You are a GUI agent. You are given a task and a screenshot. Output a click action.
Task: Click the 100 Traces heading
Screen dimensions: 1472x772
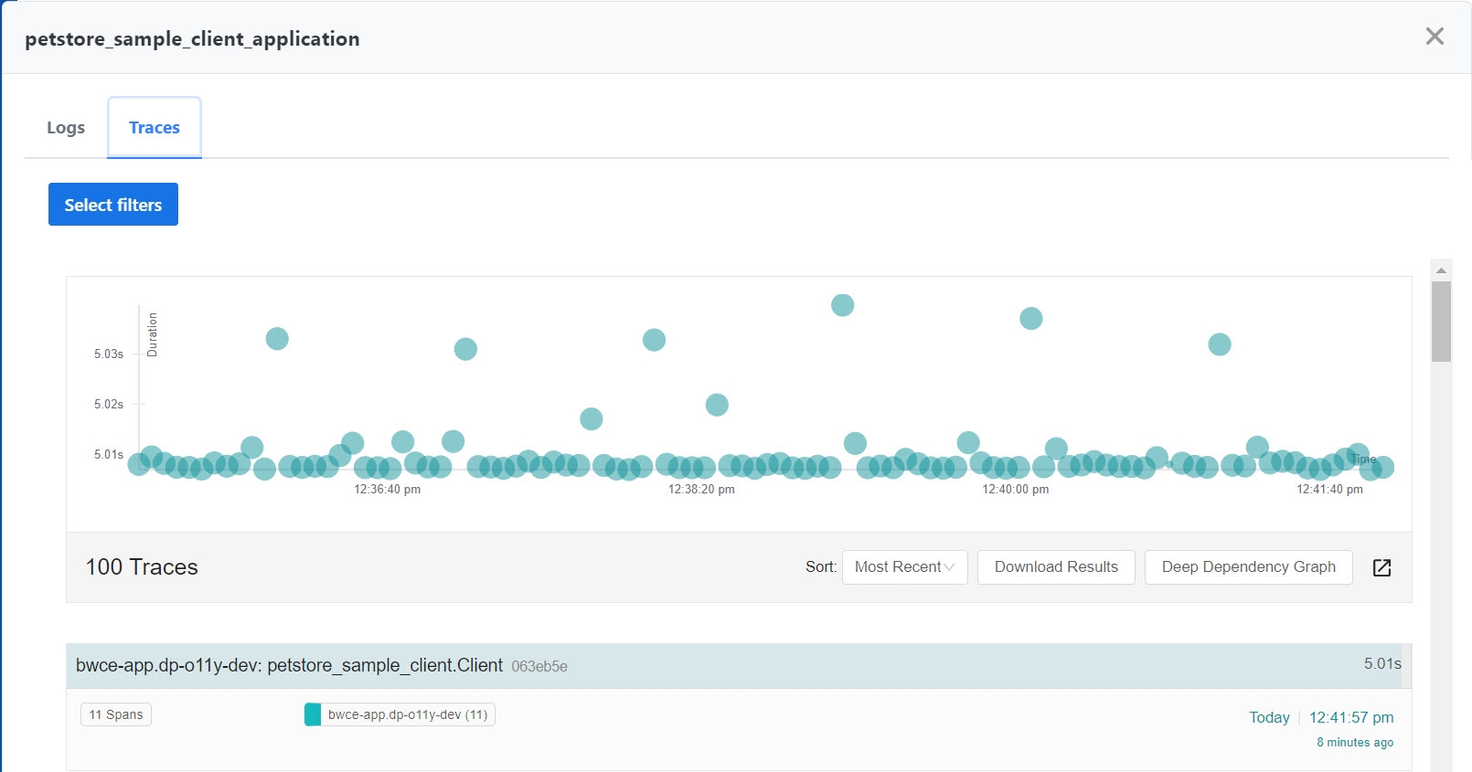(x=142, y=567)
